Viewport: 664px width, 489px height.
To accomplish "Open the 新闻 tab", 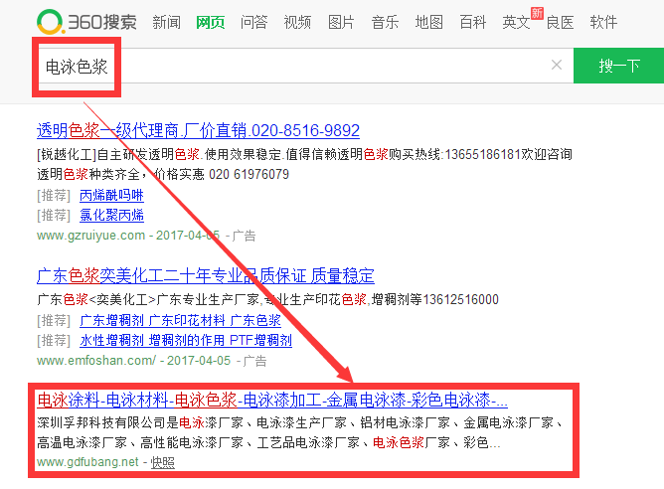I will click(167, 23).
